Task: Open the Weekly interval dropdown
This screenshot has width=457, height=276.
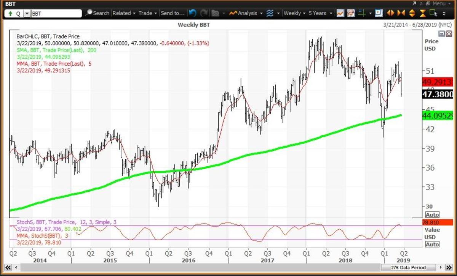Action: pos(295,13)
